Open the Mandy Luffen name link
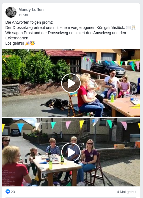The height and width of the screenshot is (198, 143). [31, 10]
